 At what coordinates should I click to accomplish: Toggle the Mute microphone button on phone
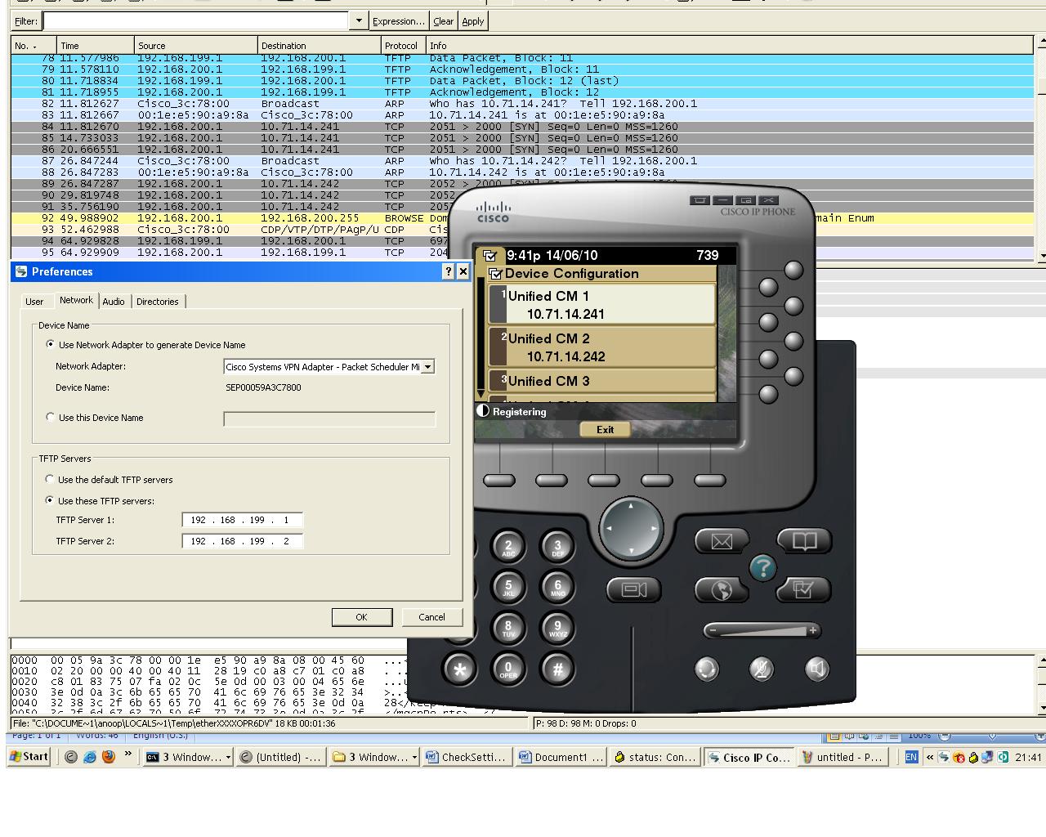pyautogui.click(x=762, y=669)
